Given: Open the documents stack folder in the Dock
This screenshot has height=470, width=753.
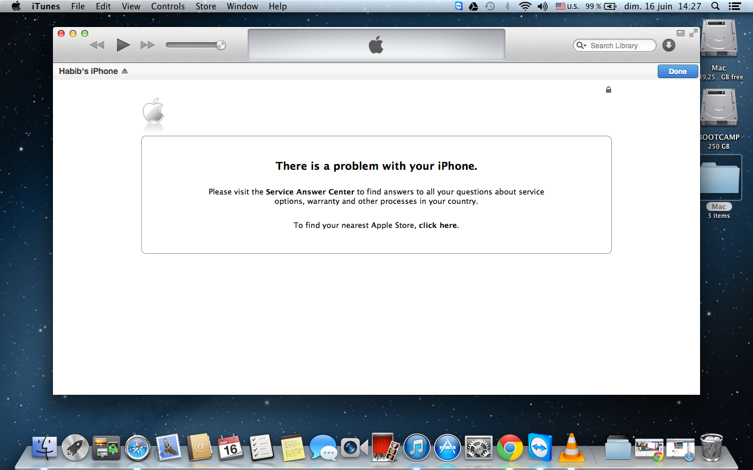Looking at the screenshot, I should pos(618,448).
